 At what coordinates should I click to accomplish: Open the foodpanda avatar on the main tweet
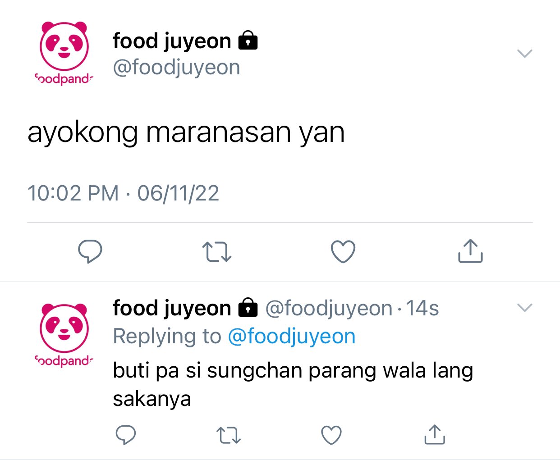point(64,53)
